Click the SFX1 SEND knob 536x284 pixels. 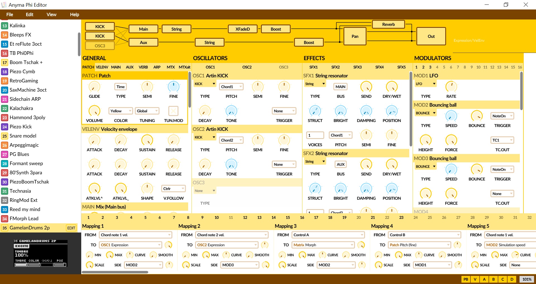coord(366,87)
